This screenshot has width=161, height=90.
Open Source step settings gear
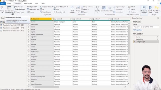(x=157, y=37)
